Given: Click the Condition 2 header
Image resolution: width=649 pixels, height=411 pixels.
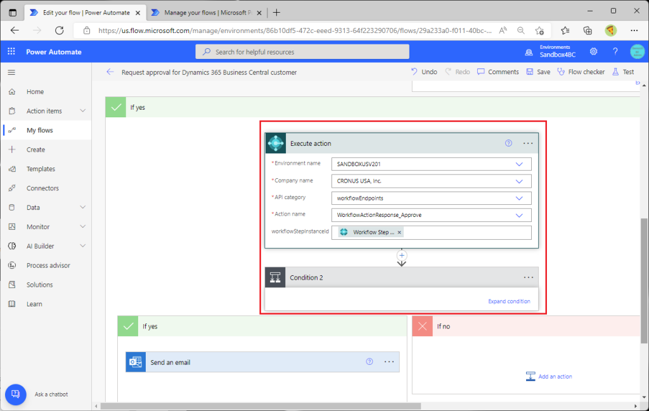Looking at the screenshot, I should [x=401, y=278].
